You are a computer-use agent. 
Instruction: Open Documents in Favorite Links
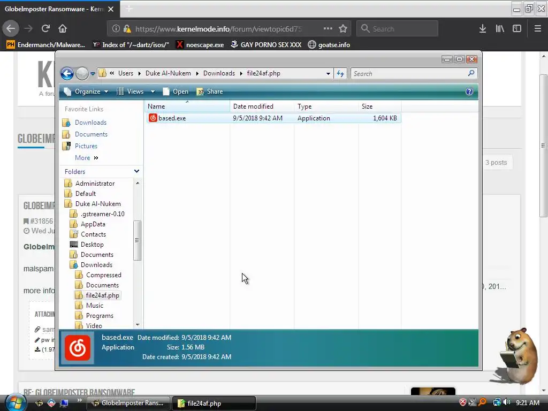pyautogui.click(x=91, y=134)
